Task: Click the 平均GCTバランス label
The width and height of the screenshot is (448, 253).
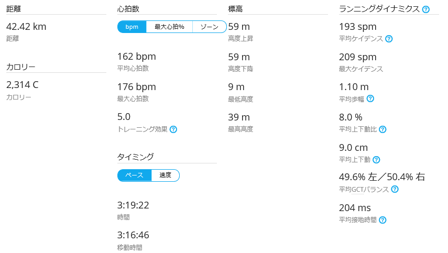Action: coord(364,189)
